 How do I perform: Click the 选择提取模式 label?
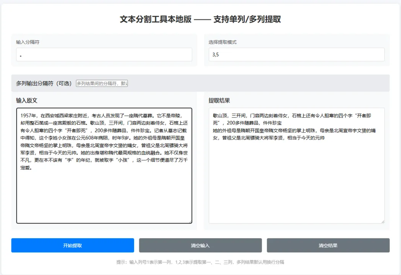[x=222, y=42]
